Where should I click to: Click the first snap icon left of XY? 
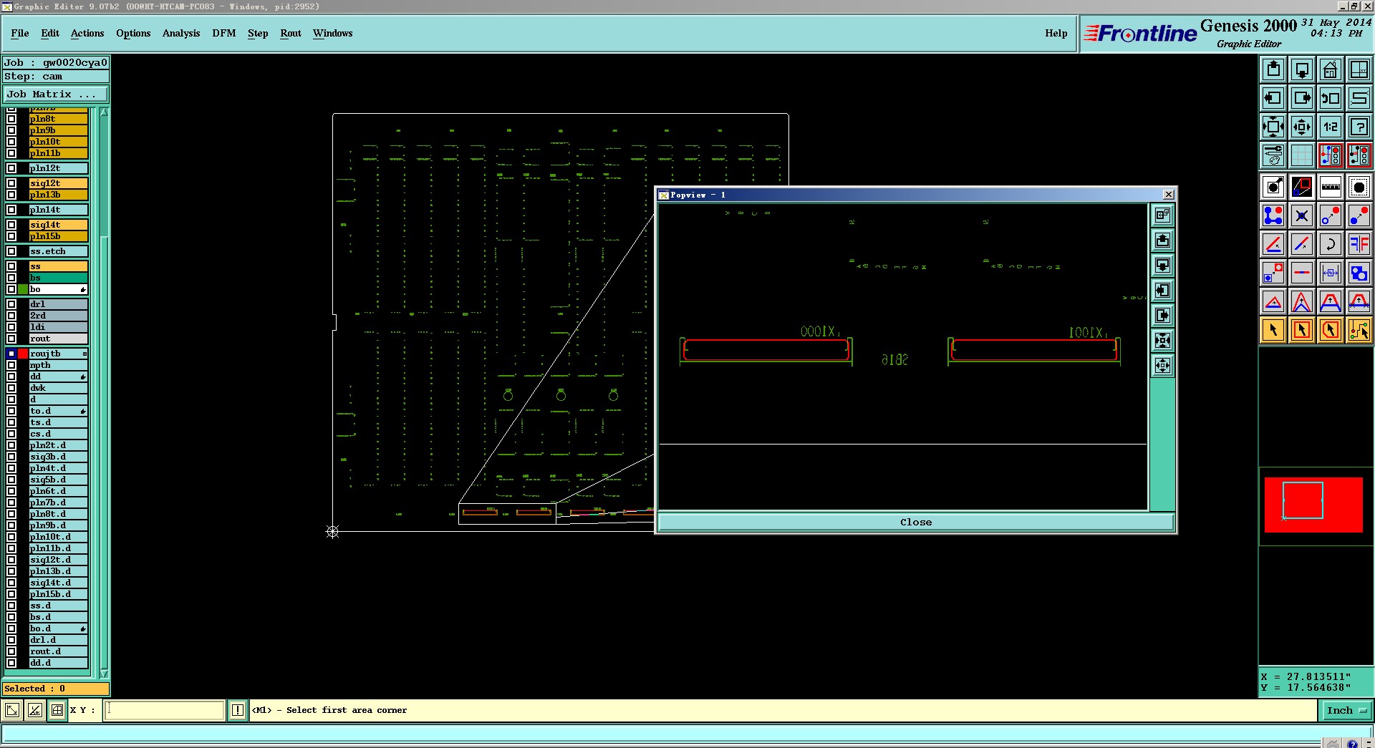coord(12,710)
